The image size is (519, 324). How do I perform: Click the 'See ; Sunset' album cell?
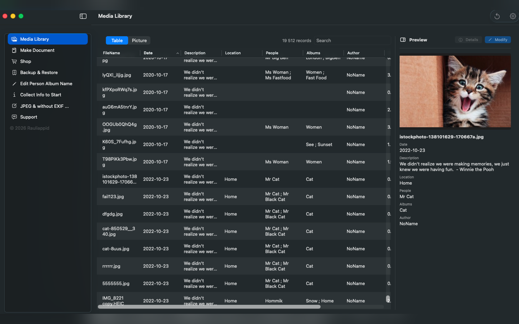point(319,145)
